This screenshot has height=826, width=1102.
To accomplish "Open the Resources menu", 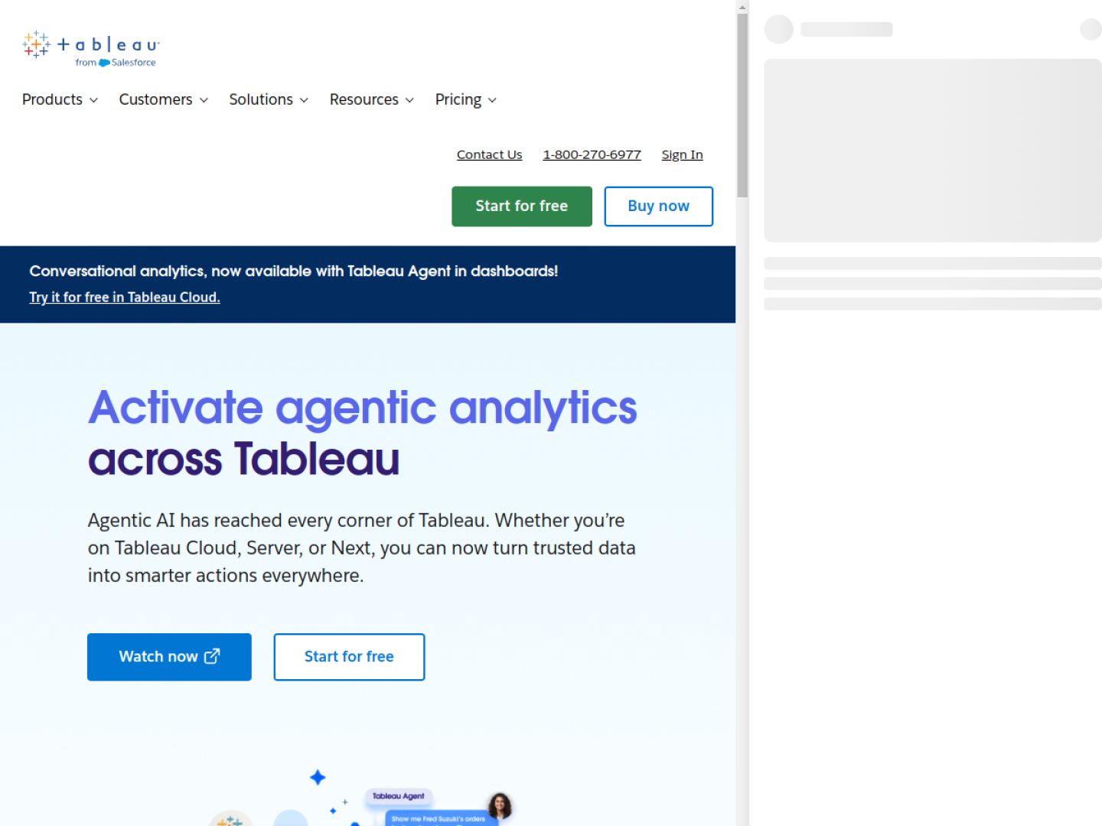I will 372,99.
